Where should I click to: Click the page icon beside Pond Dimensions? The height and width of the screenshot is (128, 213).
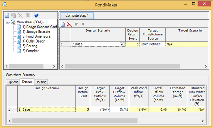pyautogui.click(x=19, y=36)
